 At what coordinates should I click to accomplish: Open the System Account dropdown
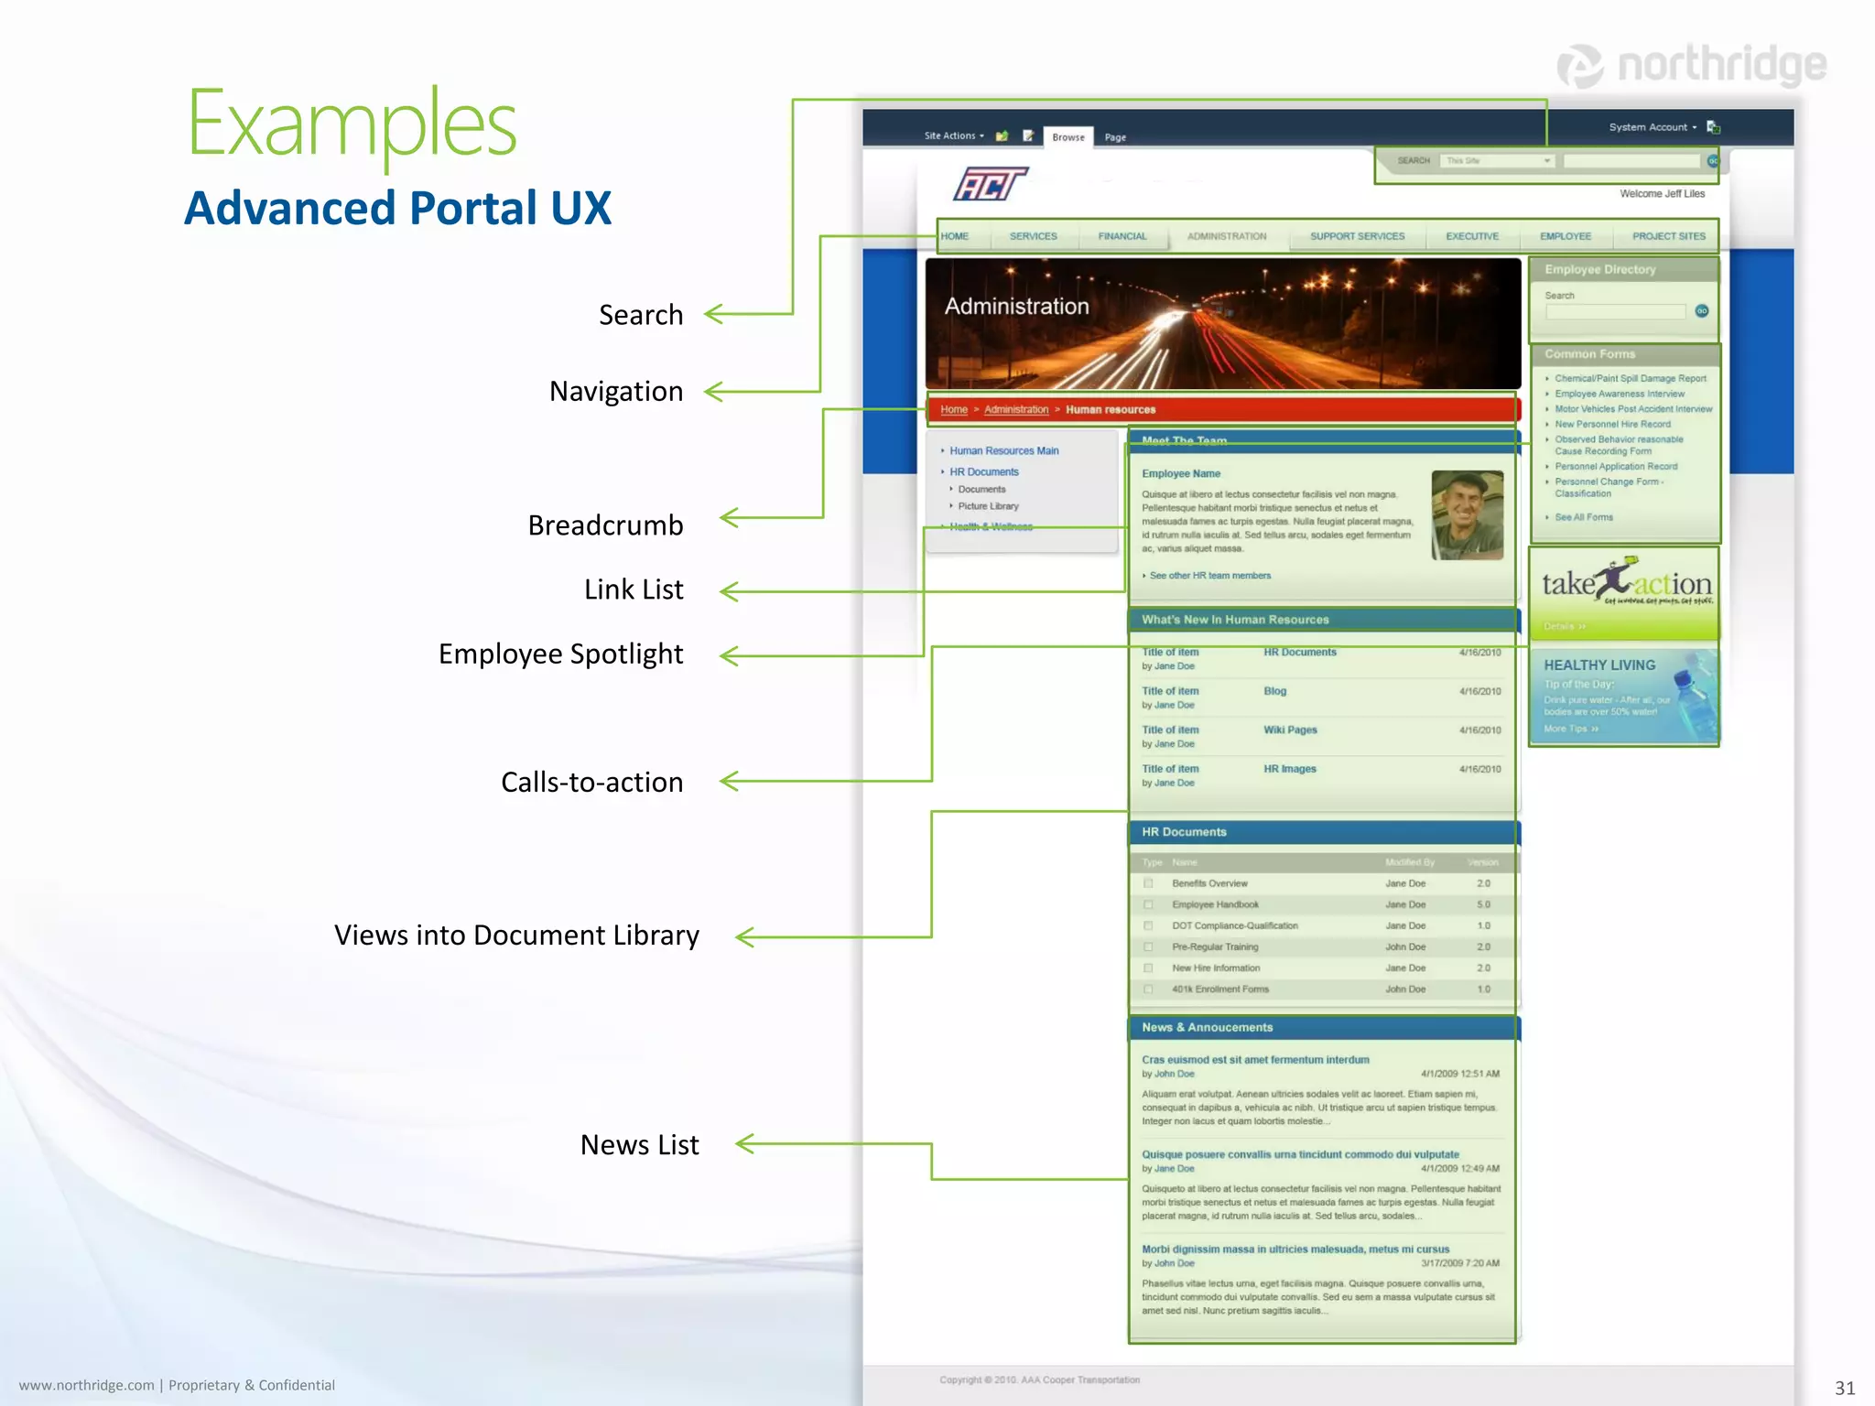[x=1653, y=127]
